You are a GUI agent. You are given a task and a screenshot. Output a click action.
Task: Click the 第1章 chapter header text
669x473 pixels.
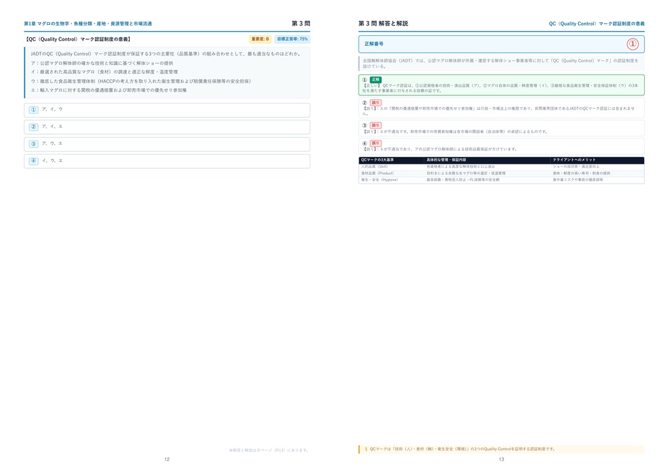[88, 24]
